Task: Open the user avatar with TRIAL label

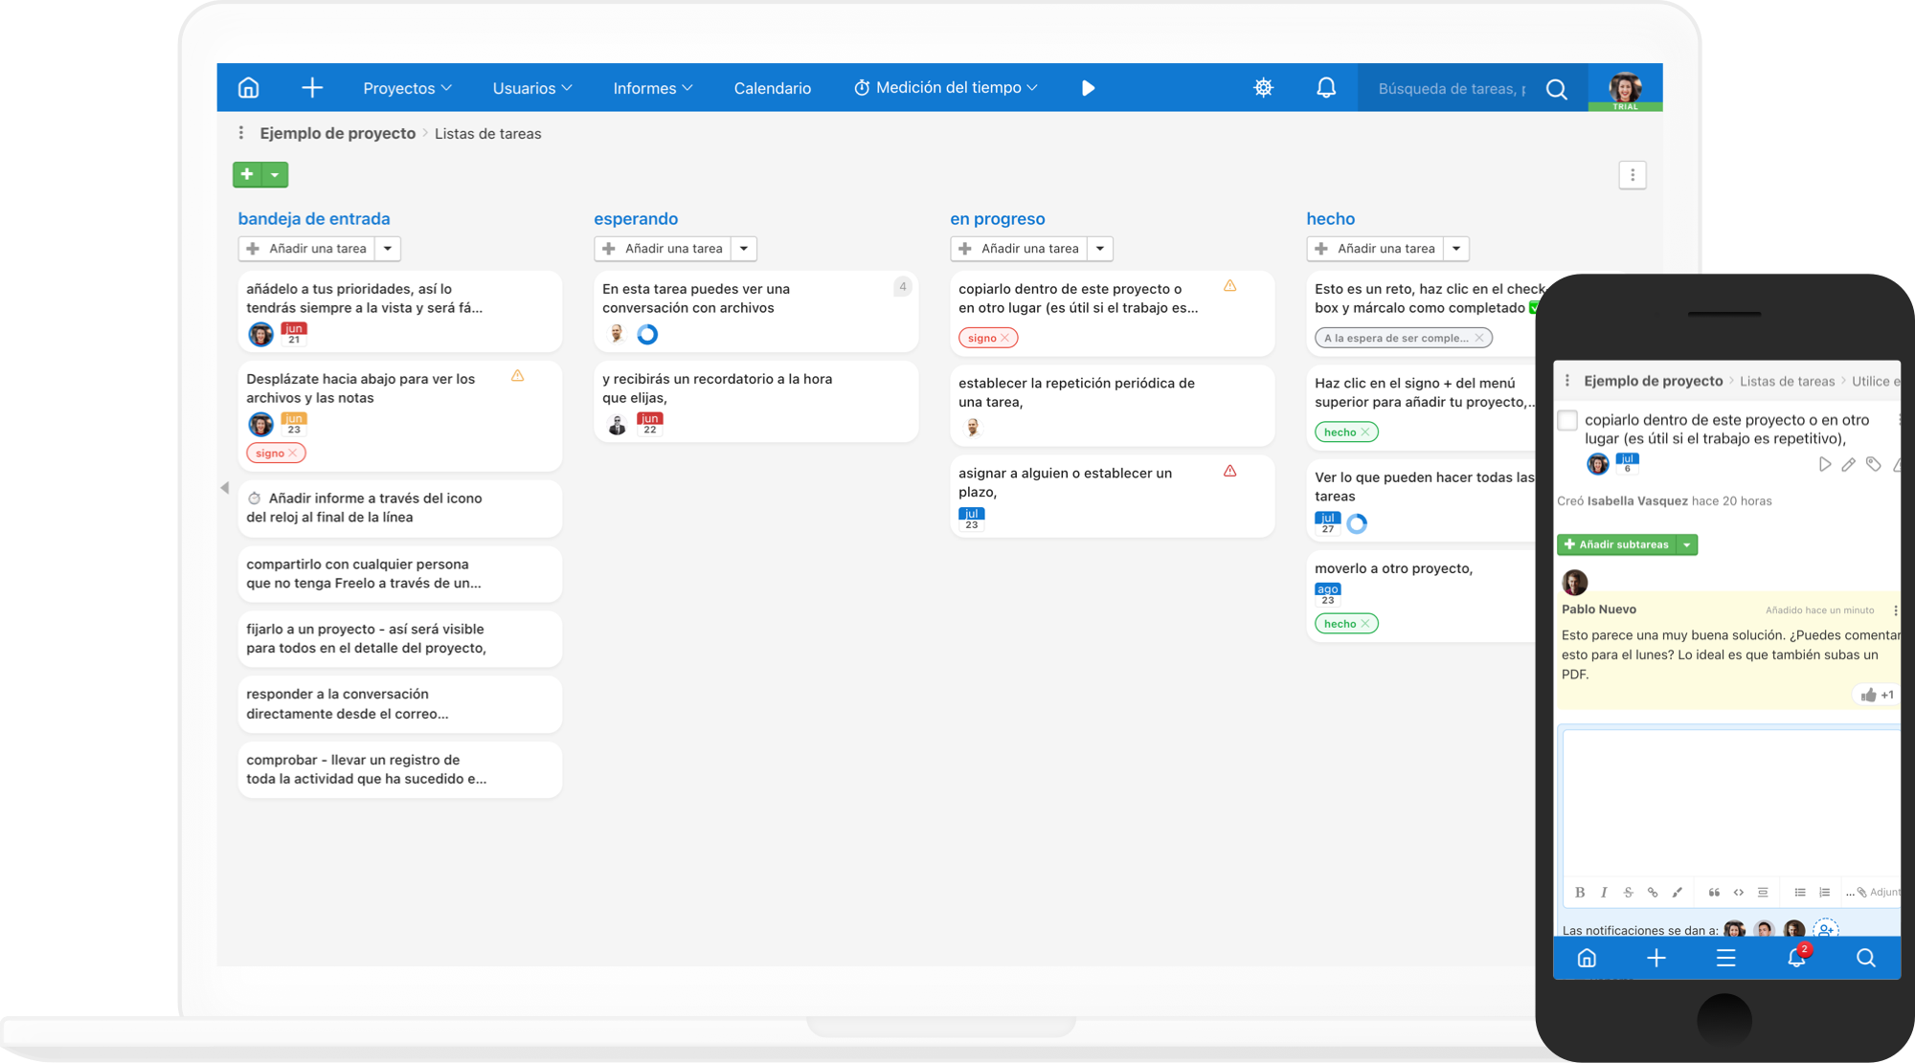Action: [1625, 88]
